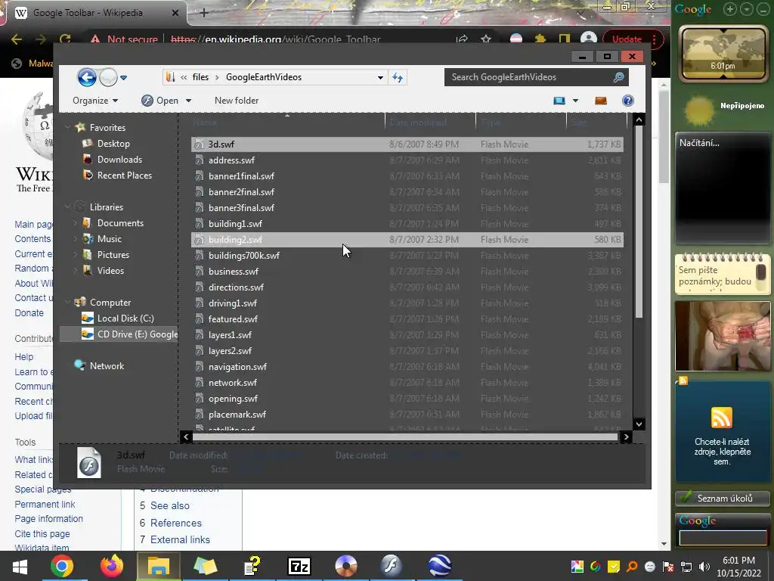
Task: Expand the Open button dropdown arrow
Action: coord(188,101)
